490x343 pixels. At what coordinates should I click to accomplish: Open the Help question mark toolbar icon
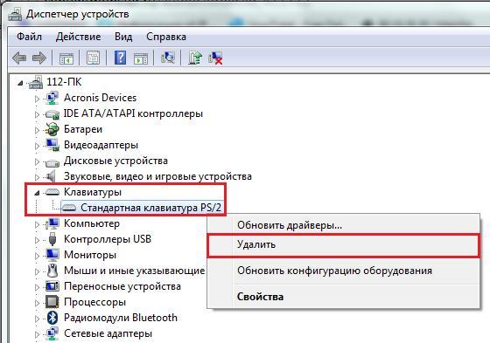121,58
